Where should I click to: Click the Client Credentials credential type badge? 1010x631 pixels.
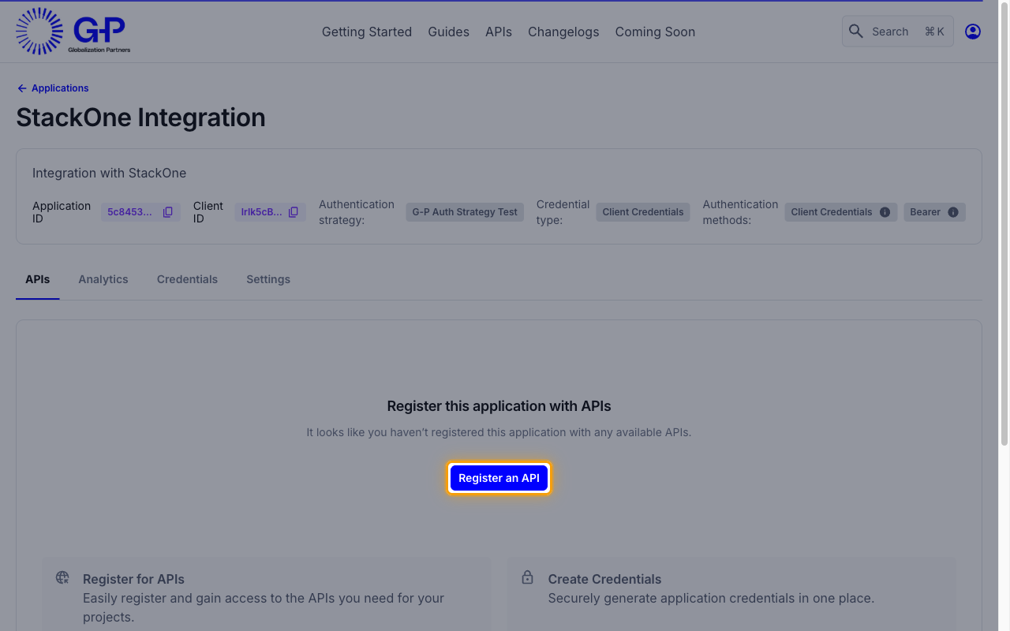pos(643,212)
